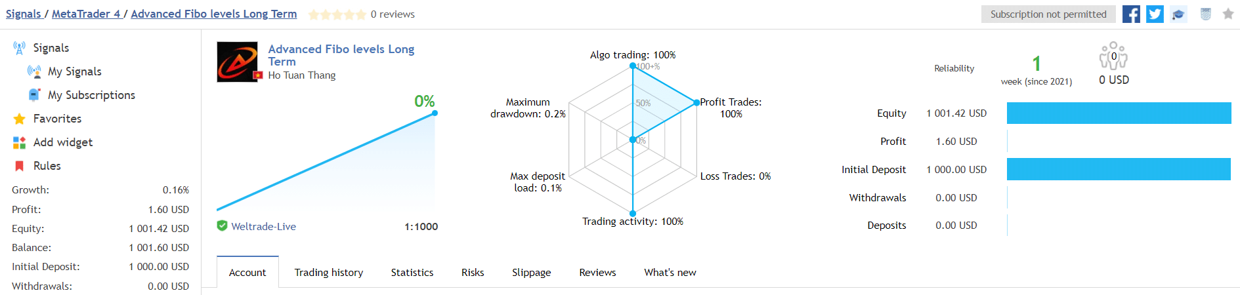Open Favorites in the sidebar
This screenshot has width=1240, height=295.
[x=57, y=119]
